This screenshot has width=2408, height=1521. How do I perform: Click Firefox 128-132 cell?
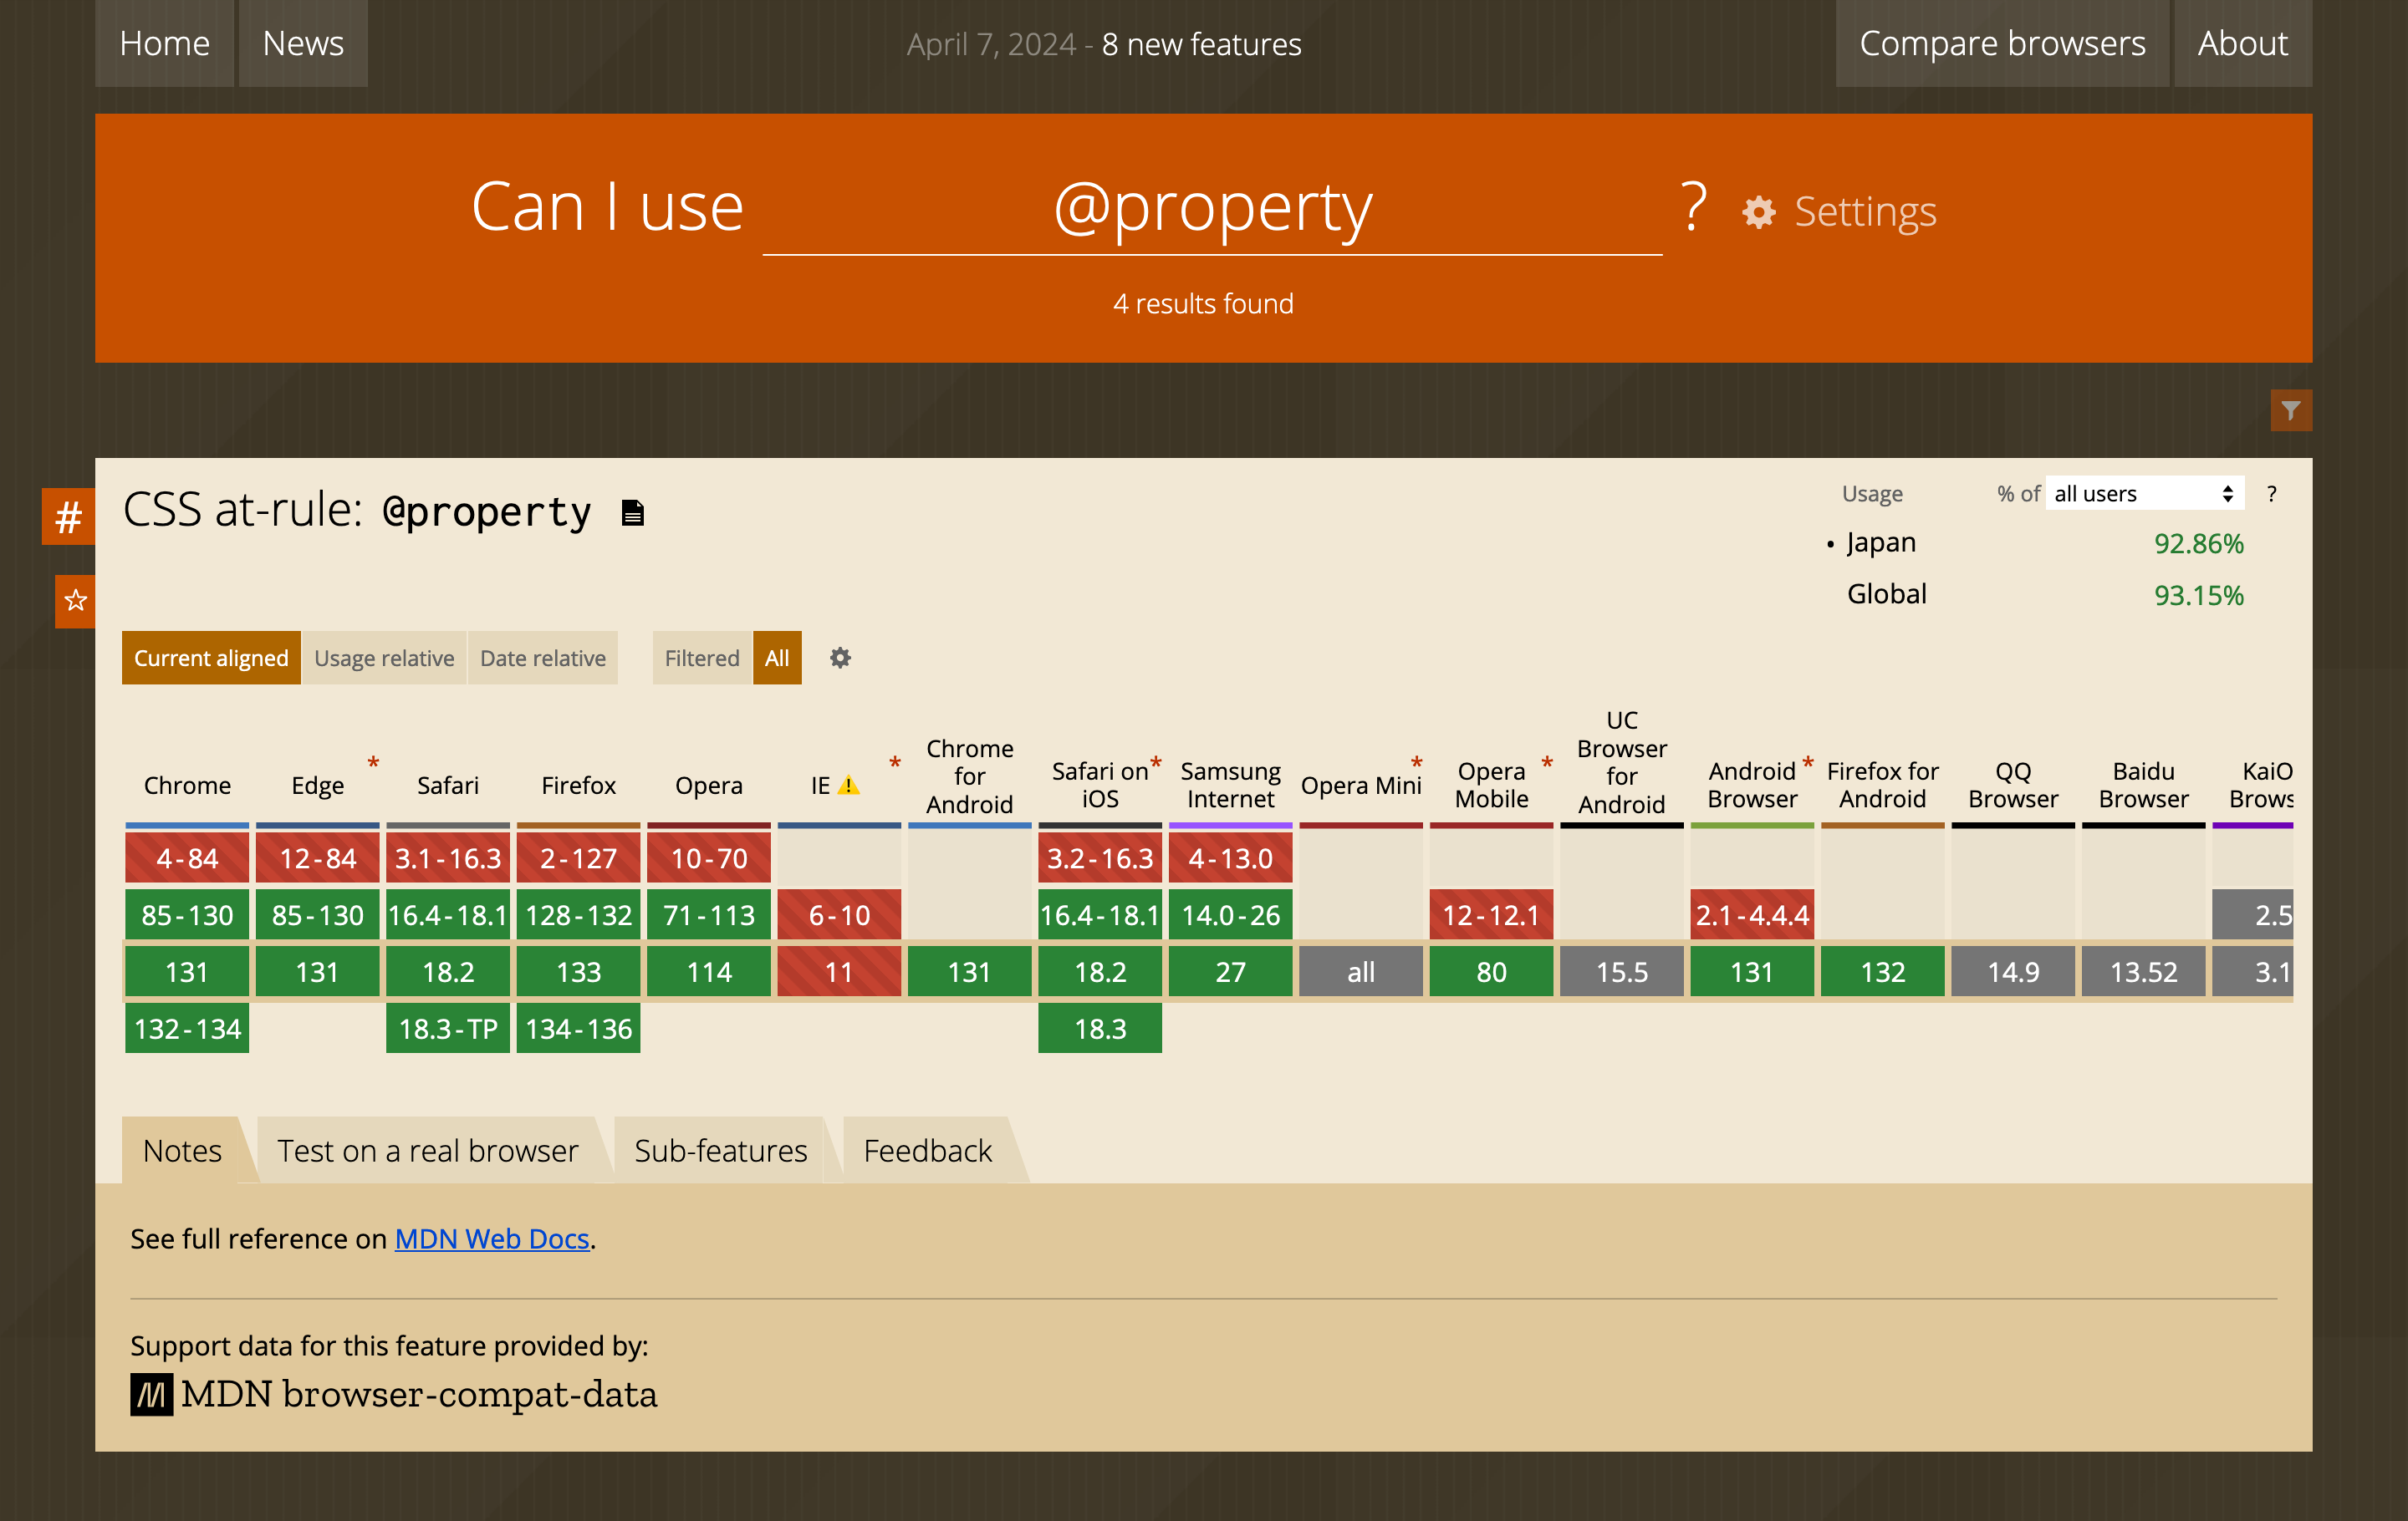[x=578, y=914]
